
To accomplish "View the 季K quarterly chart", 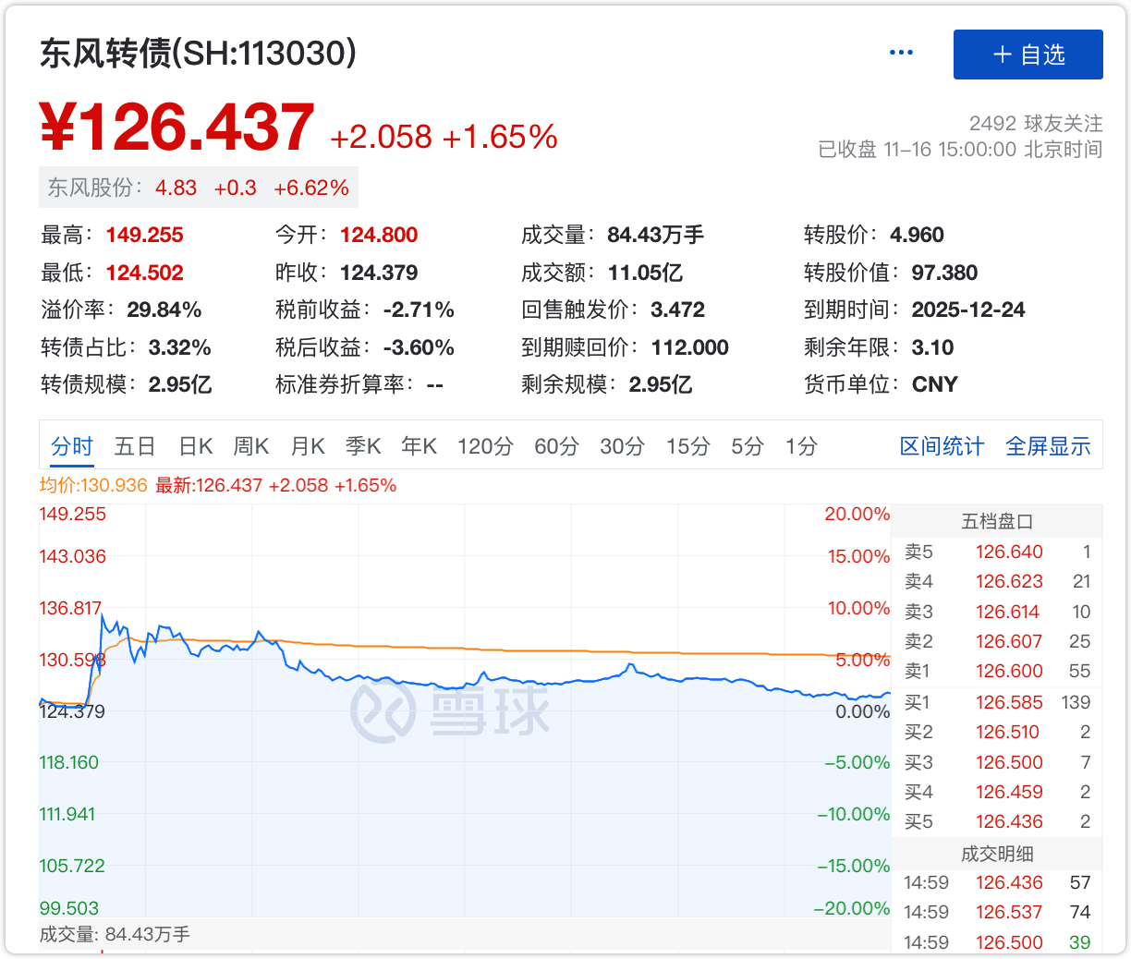I will point(363,447).
